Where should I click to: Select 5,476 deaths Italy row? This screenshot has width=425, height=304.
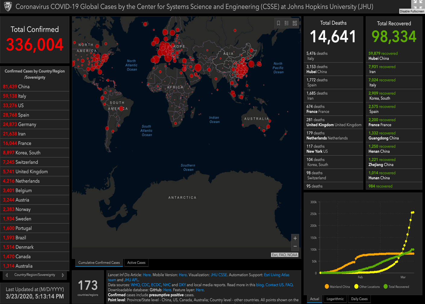(333, 56)
